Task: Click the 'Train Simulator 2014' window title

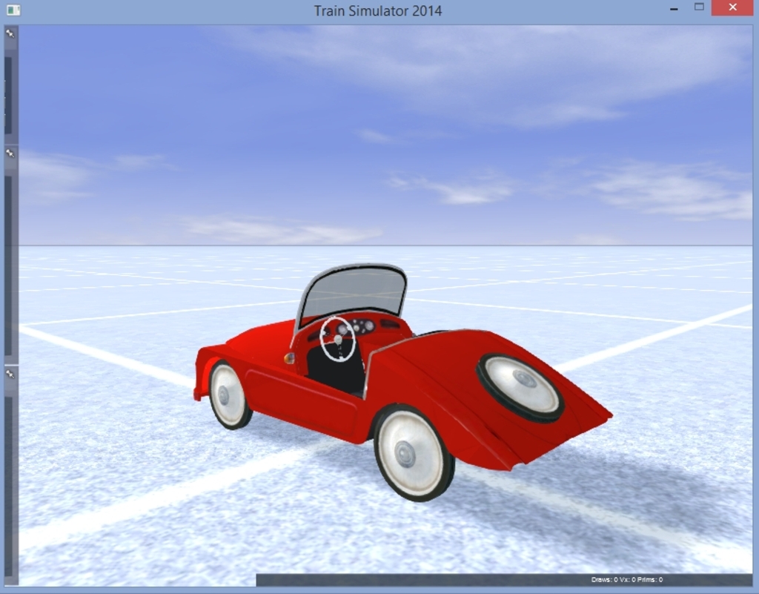Action: tap(377, 10)
